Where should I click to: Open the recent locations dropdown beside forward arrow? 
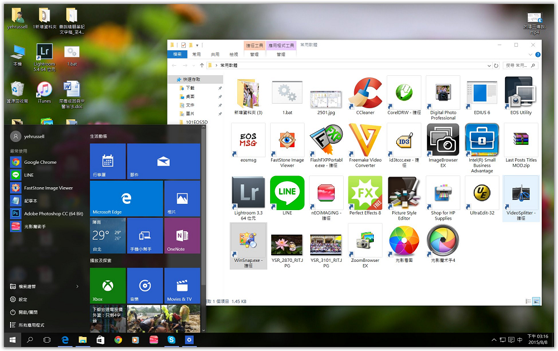(194, 66)
